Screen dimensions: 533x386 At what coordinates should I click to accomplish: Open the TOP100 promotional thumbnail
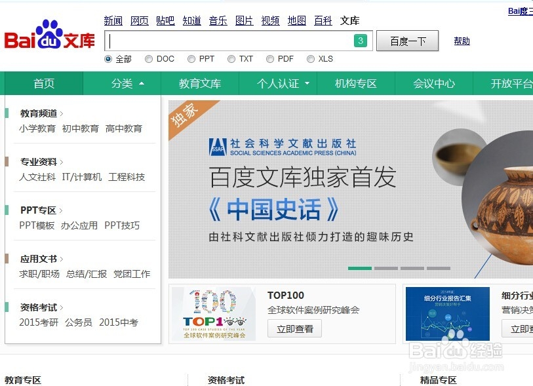[214, 314]
